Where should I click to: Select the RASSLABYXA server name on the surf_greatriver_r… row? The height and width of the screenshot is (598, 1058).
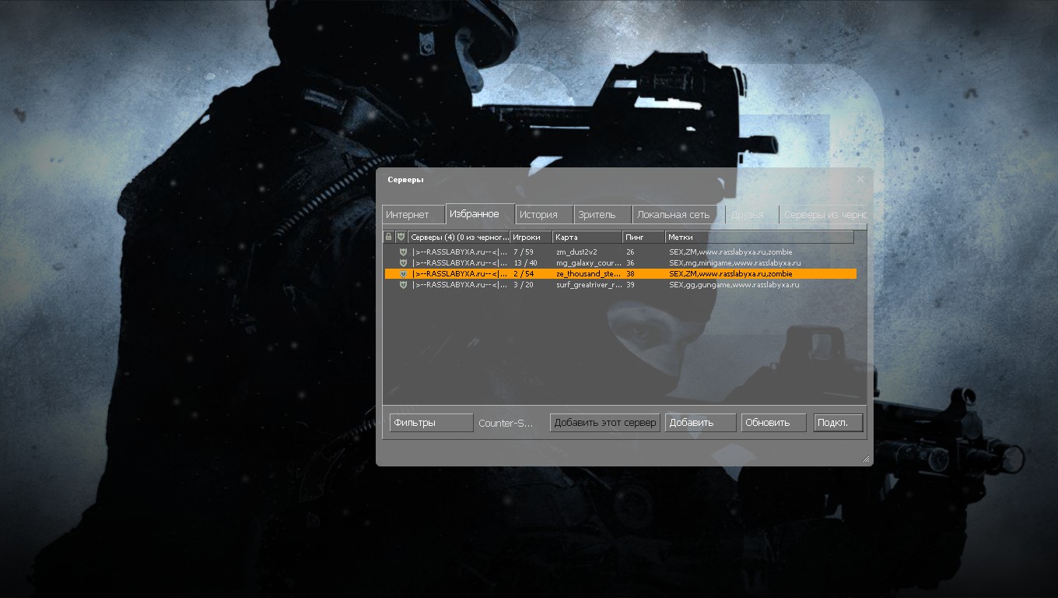click(x=460, y=285)
